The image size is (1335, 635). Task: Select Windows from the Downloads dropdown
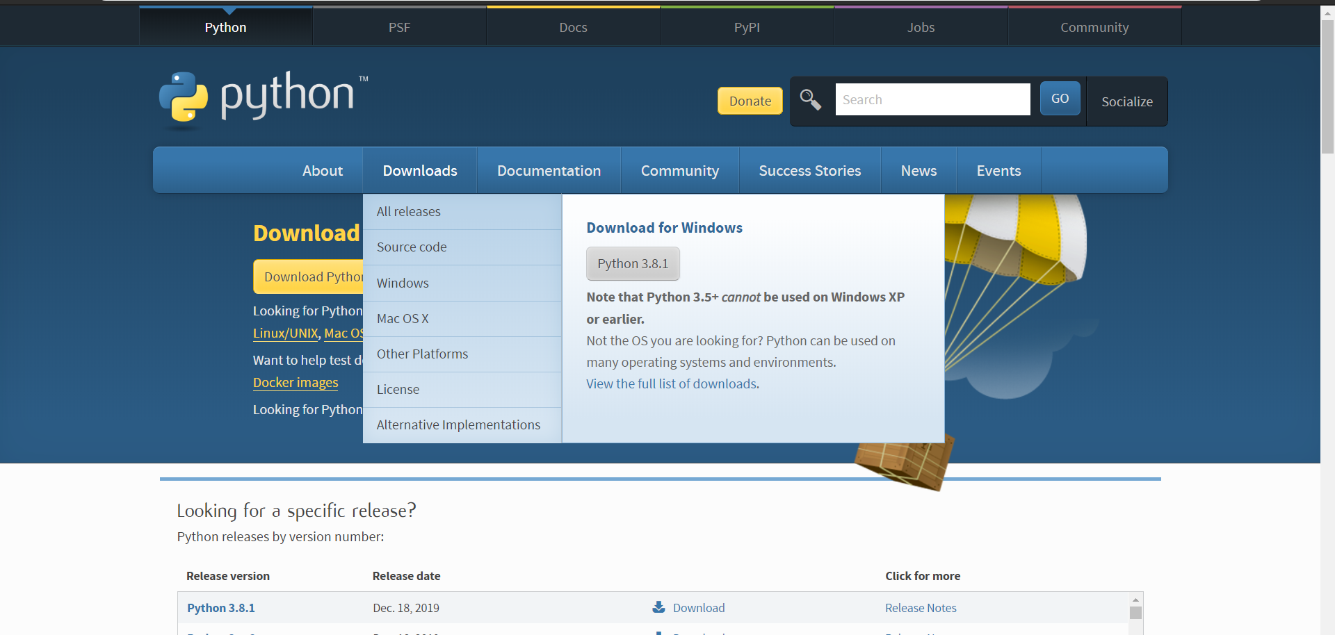pos(403,283)
